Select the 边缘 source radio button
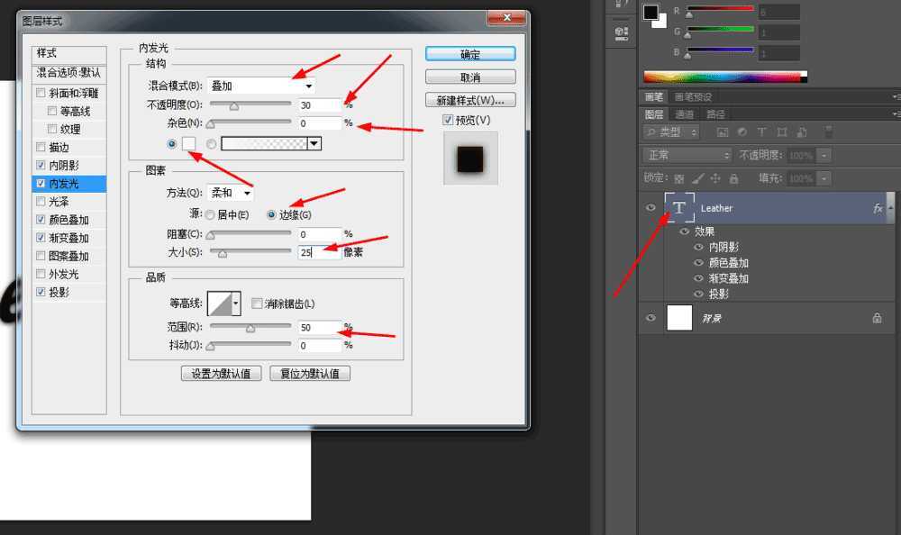Screen dimensions: 901x535 tap(272, 214)
